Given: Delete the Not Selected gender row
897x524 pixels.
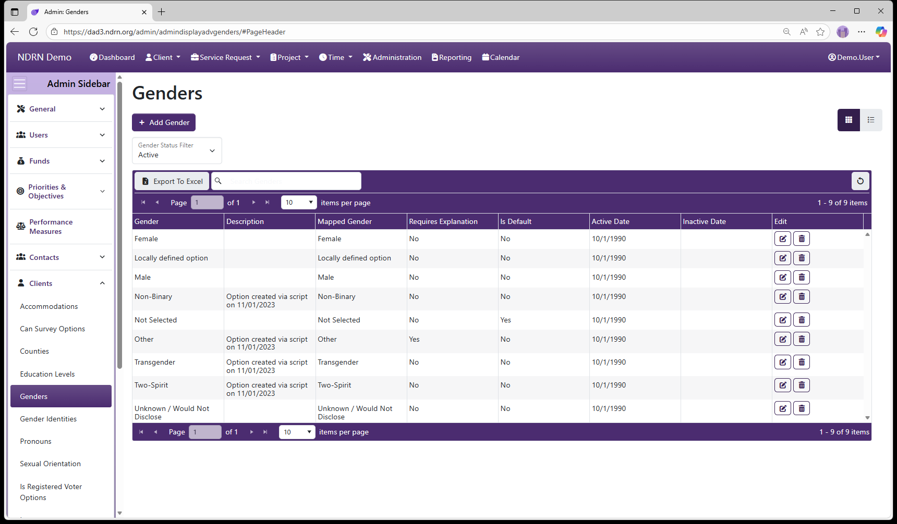Looking at the screenshot, I should pyautogui.click(x=802, y=320).
